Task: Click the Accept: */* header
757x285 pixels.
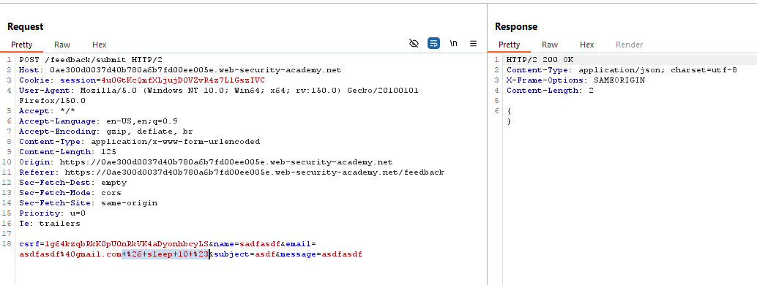Action: (47, 111)
